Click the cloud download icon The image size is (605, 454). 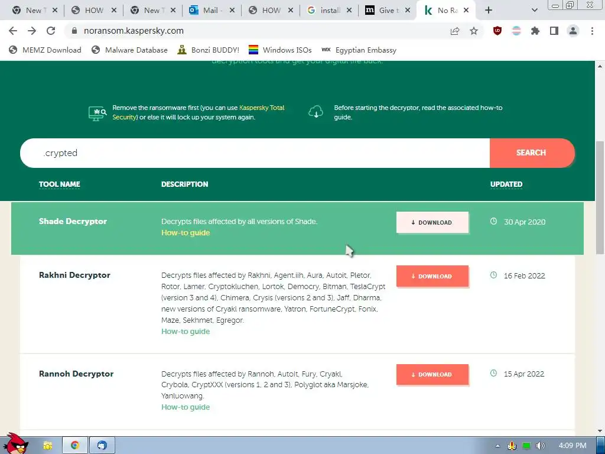click(x=315, y=112)
